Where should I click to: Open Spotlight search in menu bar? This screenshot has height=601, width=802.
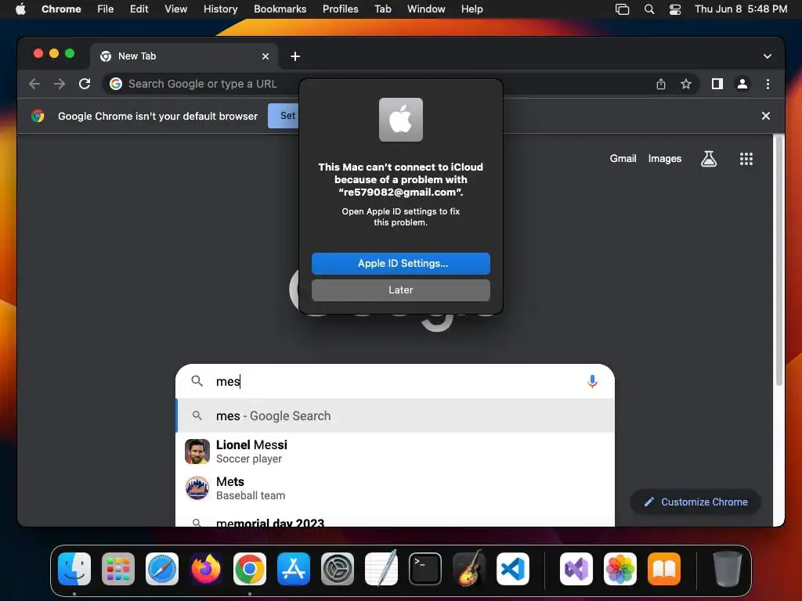[649, 9]
